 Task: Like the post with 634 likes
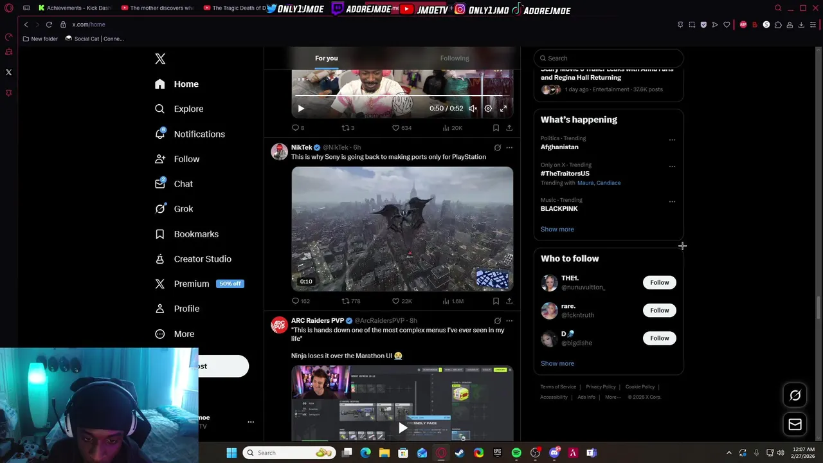pos(402,128)
